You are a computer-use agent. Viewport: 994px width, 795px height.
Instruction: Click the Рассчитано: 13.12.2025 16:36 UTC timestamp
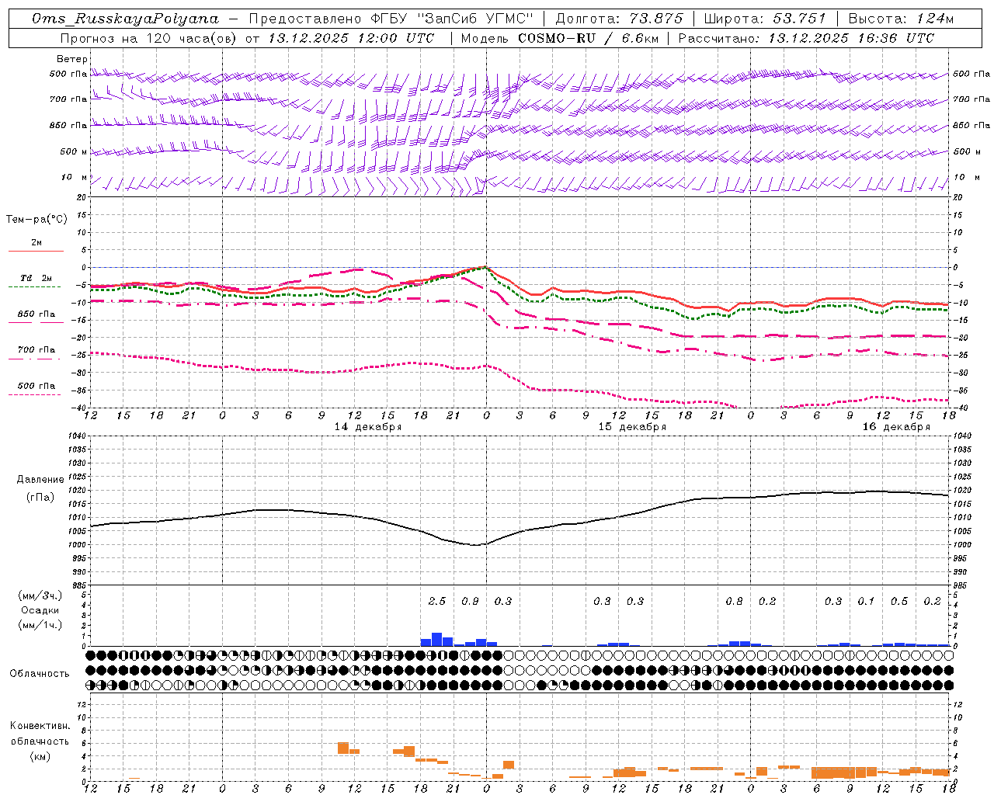click(806, 38)
